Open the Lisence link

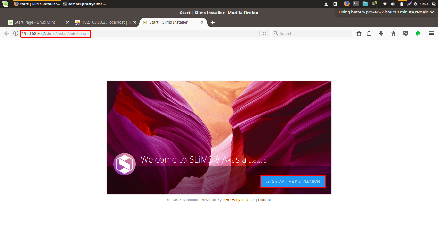265,200
